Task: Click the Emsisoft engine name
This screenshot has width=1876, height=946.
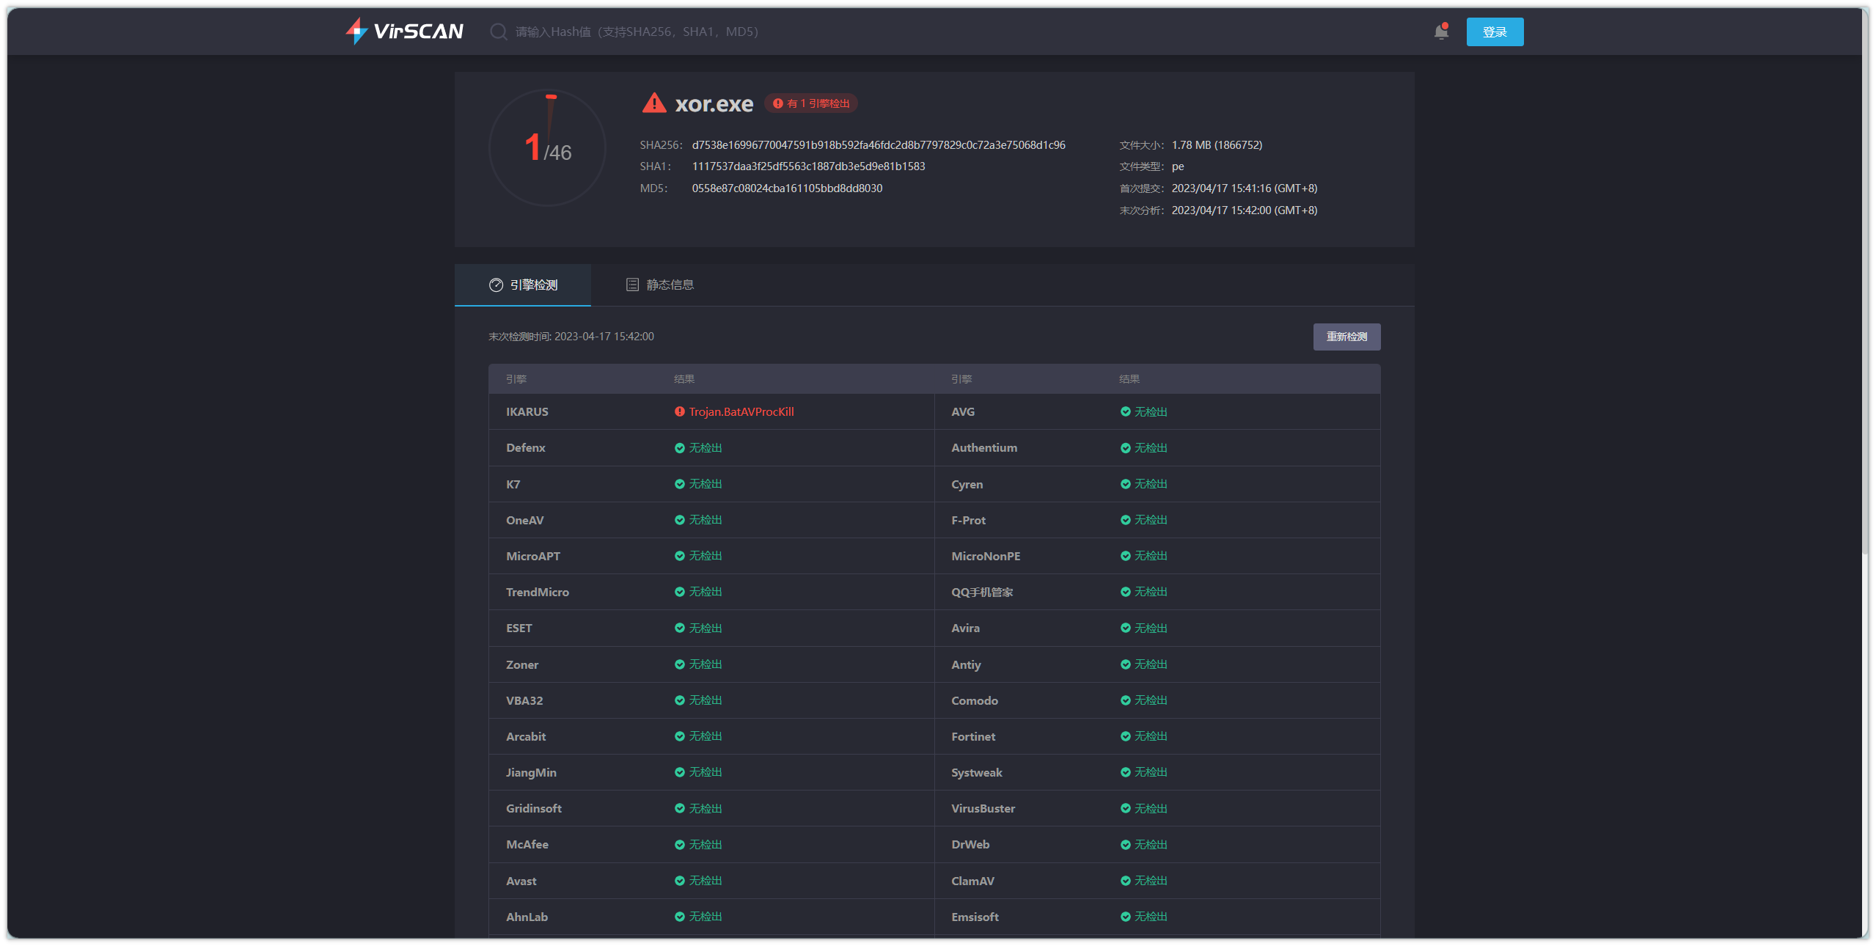Action: click(975, 917)
